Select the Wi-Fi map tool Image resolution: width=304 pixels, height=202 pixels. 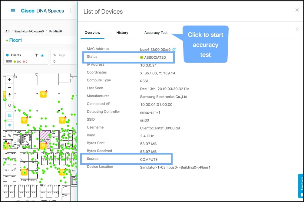[9, 125]
